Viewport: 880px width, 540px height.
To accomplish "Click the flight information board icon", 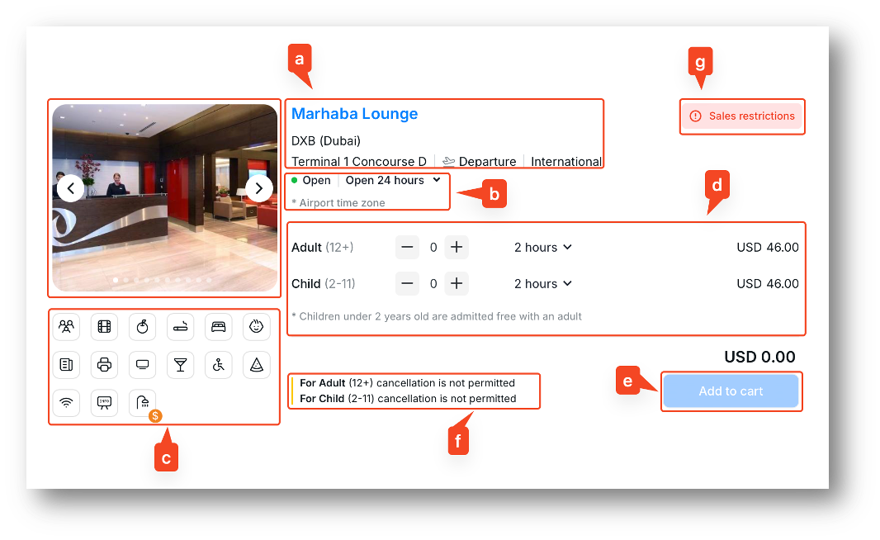I will click(x=104, y=402).
